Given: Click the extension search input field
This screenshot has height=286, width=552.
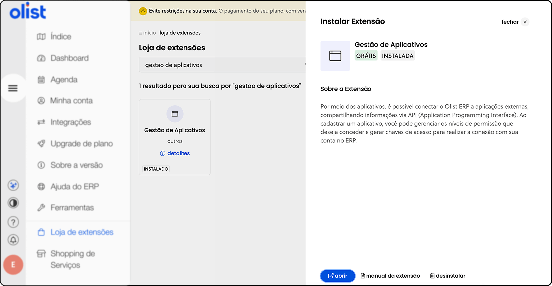Looking at the screenshot, I should point(222,65).
